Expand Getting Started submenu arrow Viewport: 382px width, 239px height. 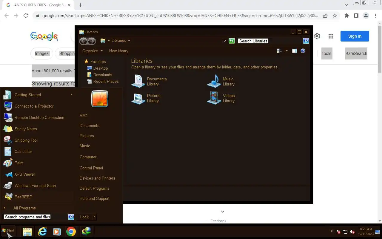(71, 95)
